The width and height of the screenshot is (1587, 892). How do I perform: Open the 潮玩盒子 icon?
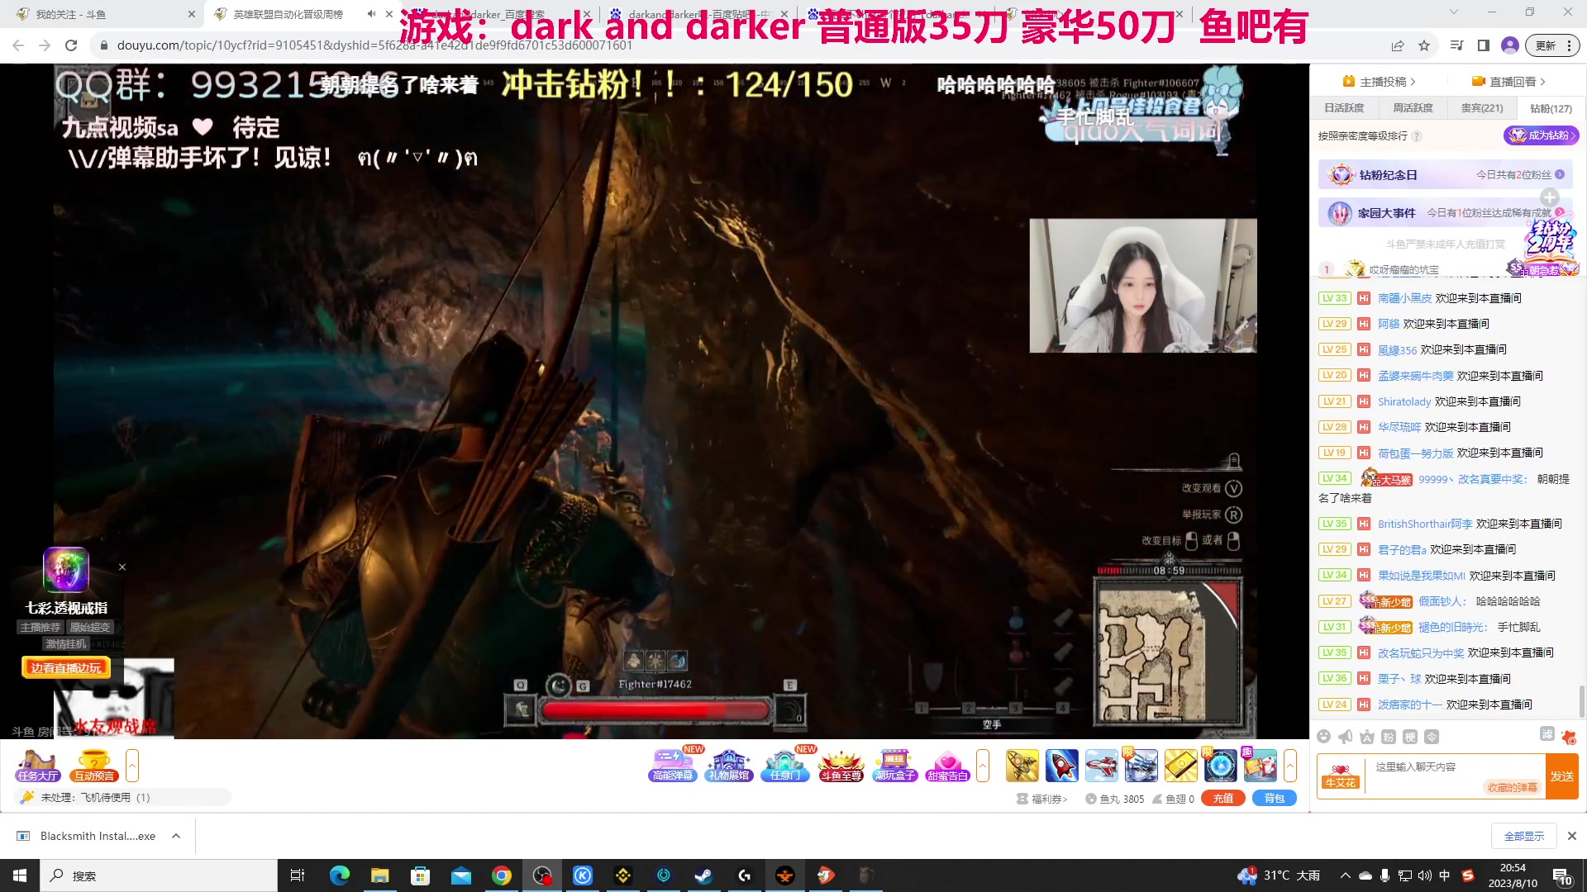895,765
